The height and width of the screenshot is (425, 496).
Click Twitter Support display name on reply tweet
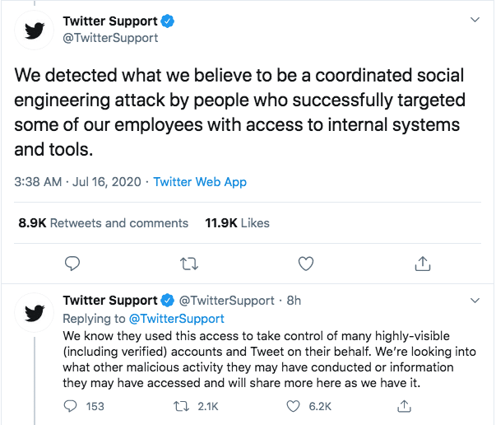point(110,301)
